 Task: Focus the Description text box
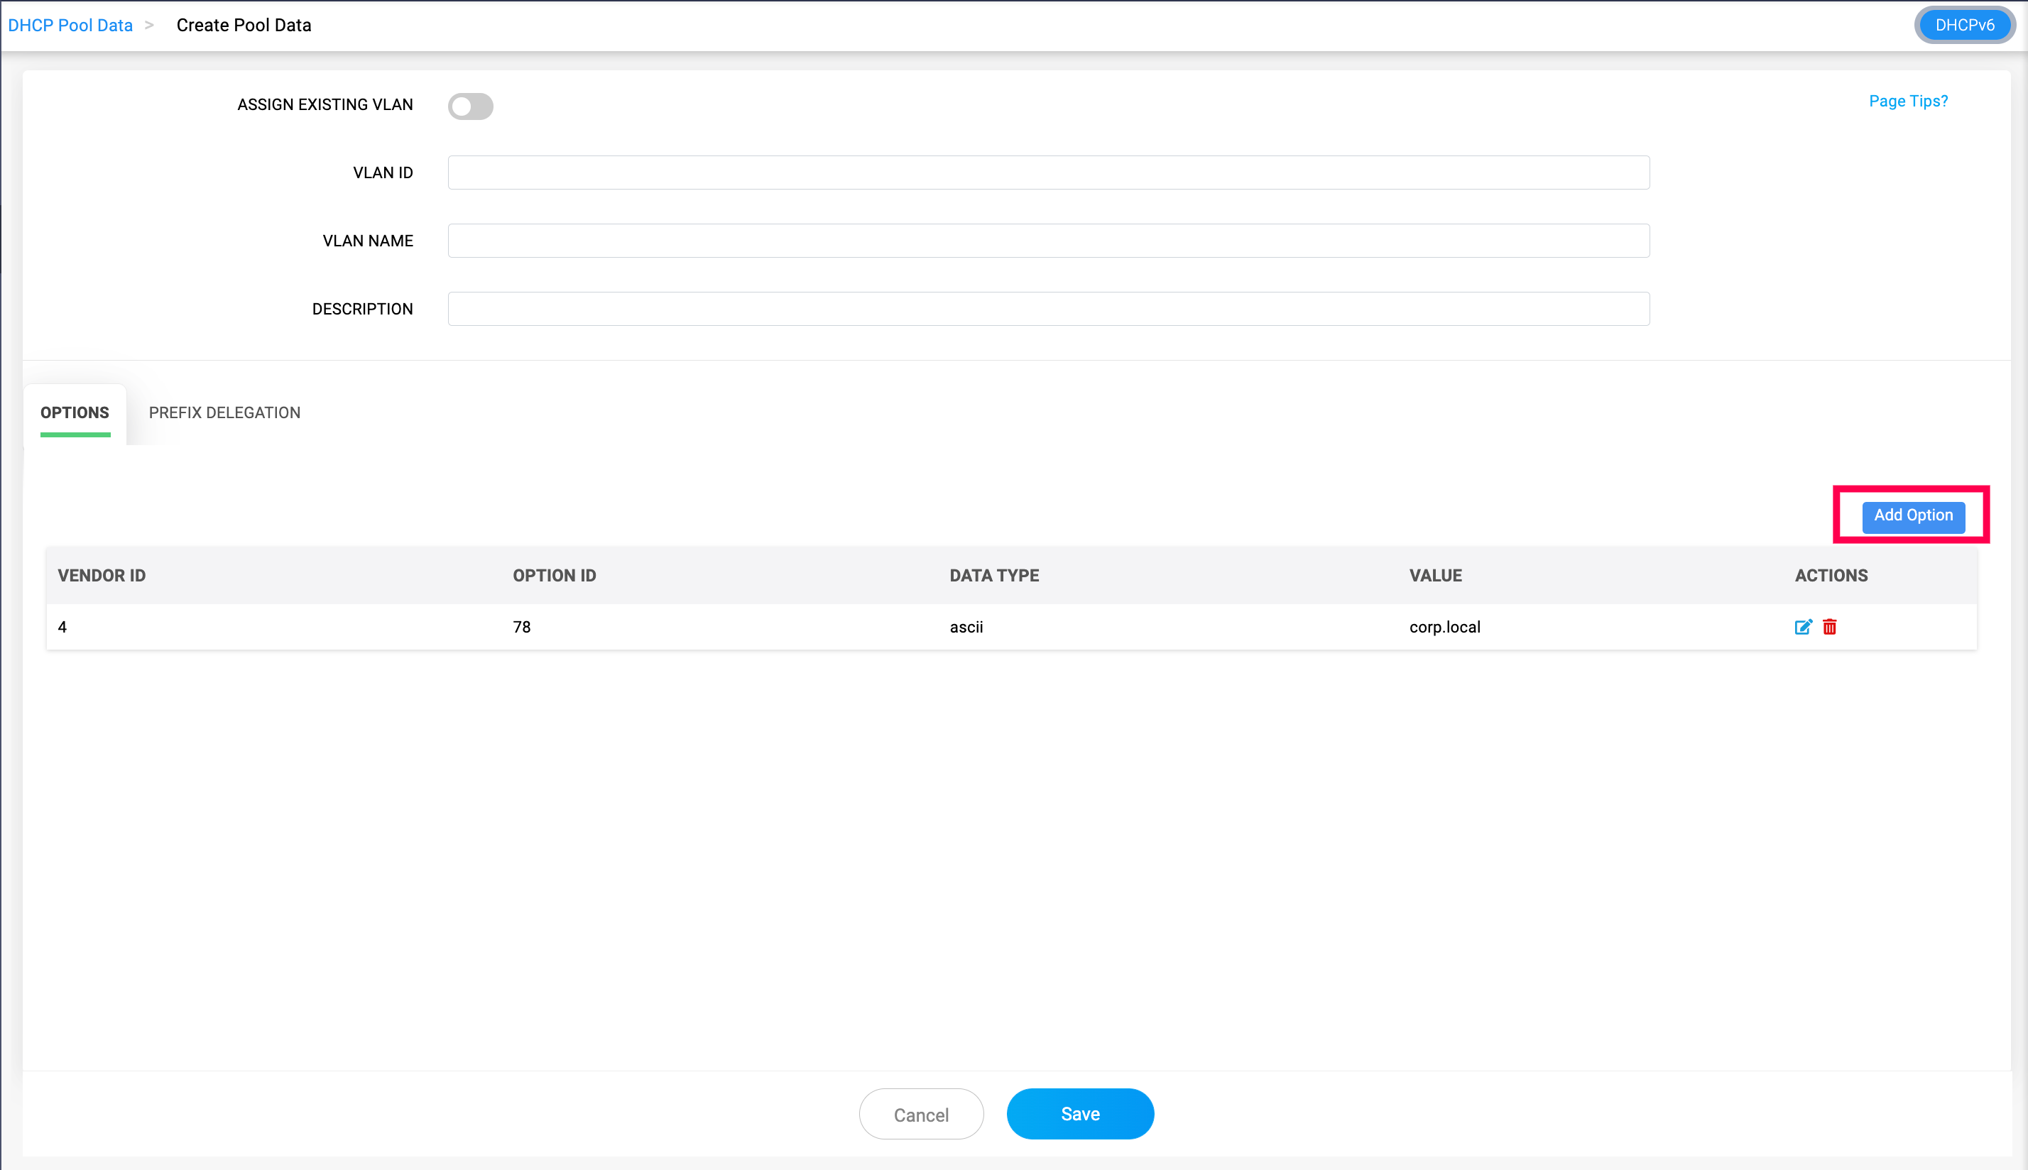point(1048,310)
